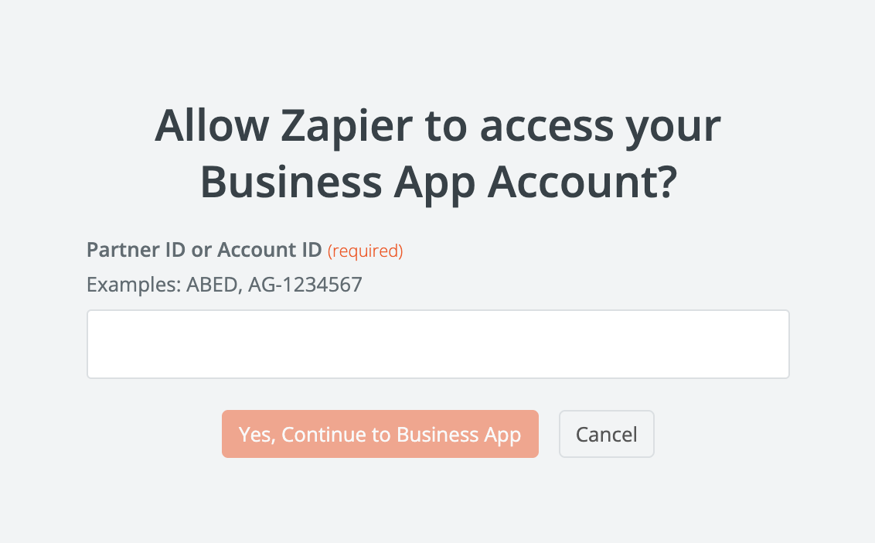This screenshot has width=875, height=543.
Task: Cancel the Zapier access request
Action: (x=606, y=434)
